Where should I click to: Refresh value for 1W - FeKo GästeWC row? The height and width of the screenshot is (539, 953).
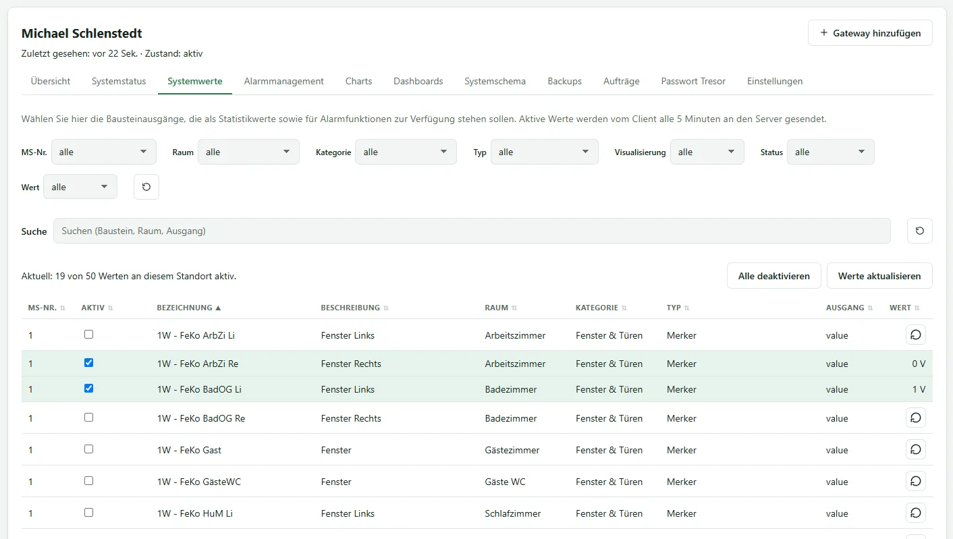click(915, 481)
